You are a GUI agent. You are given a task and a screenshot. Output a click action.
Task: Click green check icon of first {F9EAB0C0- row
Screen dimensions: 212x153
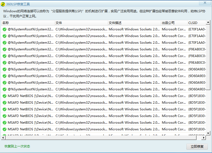coord(5,49)
